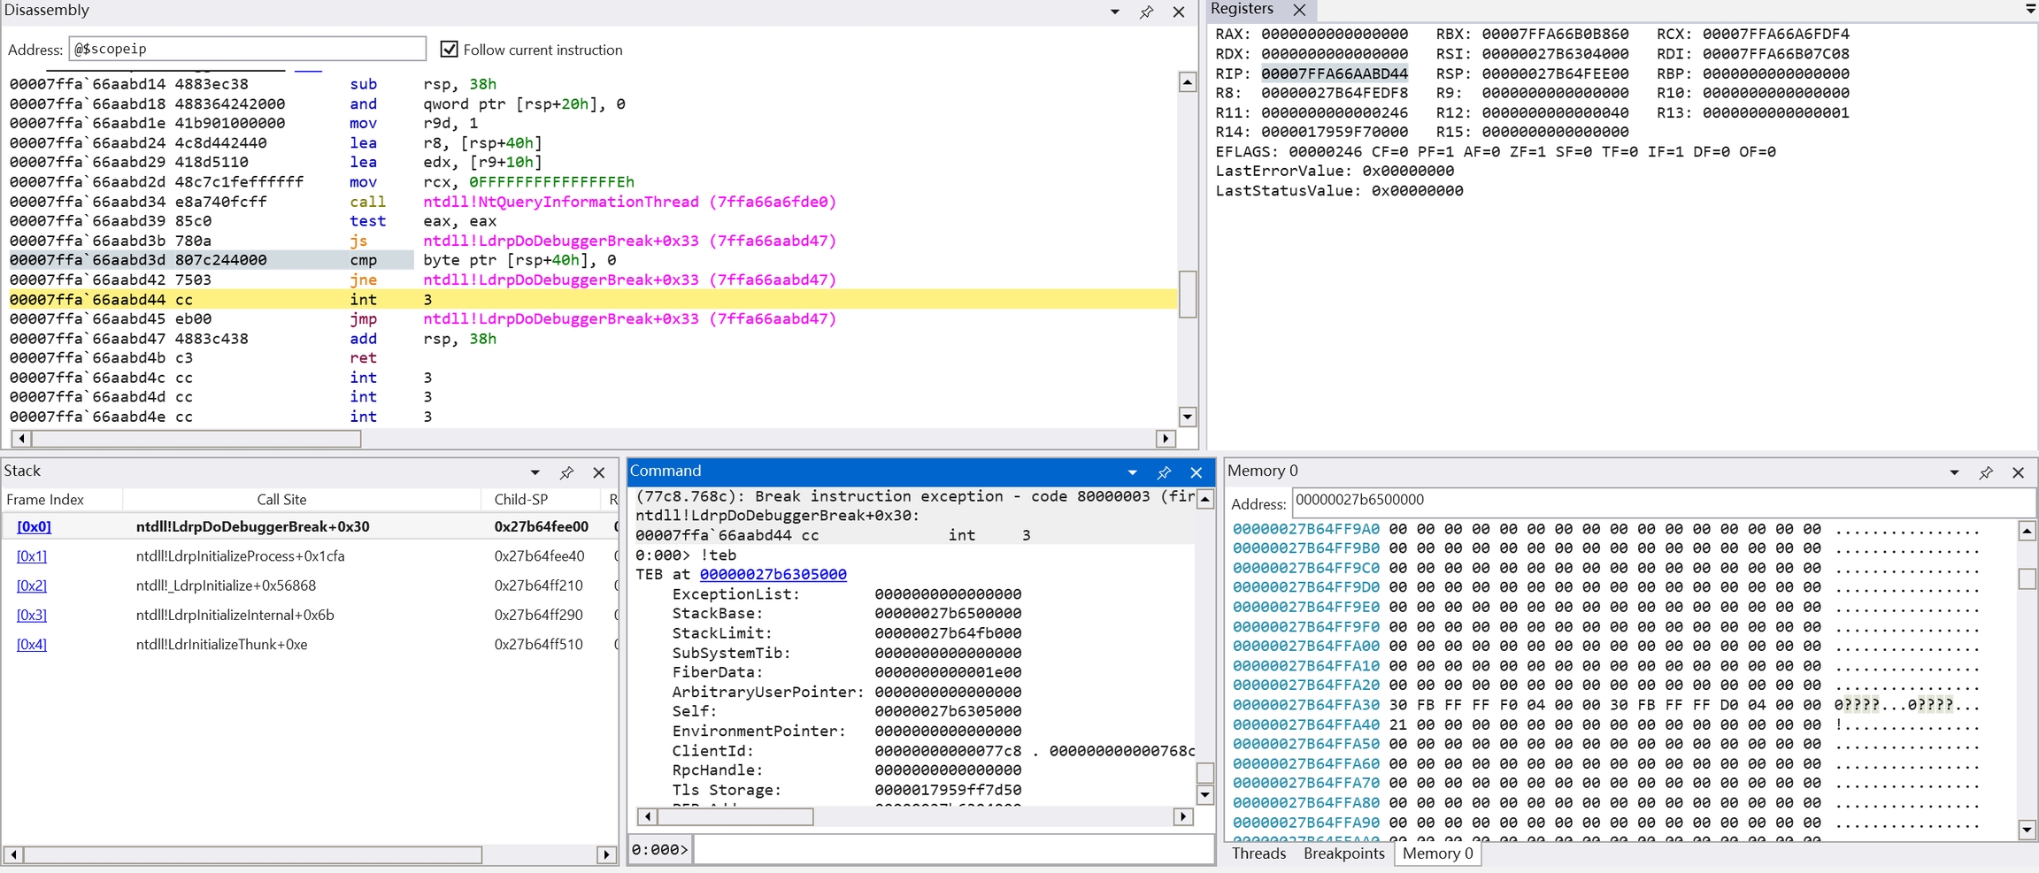Open Memory 0 window options dropdown

click(1954, 472)
